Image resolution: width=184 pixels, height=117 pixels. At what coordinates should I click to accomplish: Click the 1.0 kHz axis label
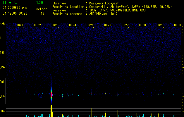click(x=2, y=53)
